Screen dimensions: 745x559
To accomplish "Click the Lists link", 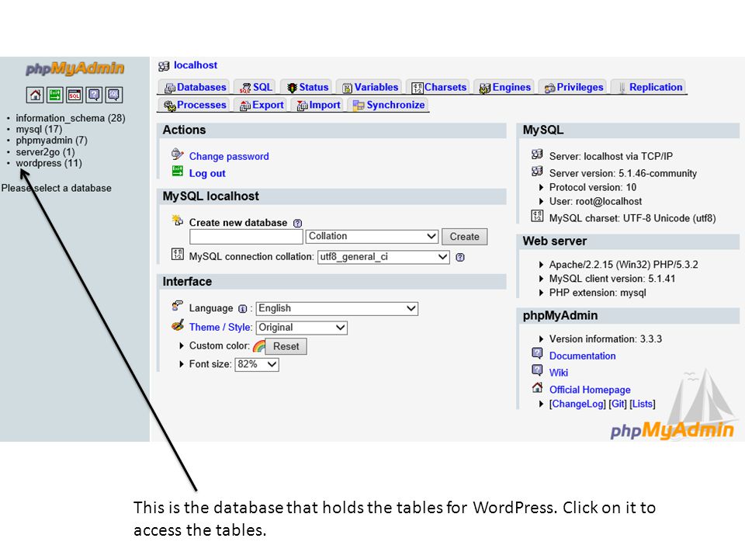I will [x=643, y=404].
